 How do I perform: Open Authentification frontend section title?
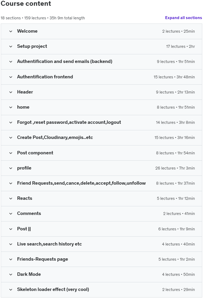tap(45, 77)
